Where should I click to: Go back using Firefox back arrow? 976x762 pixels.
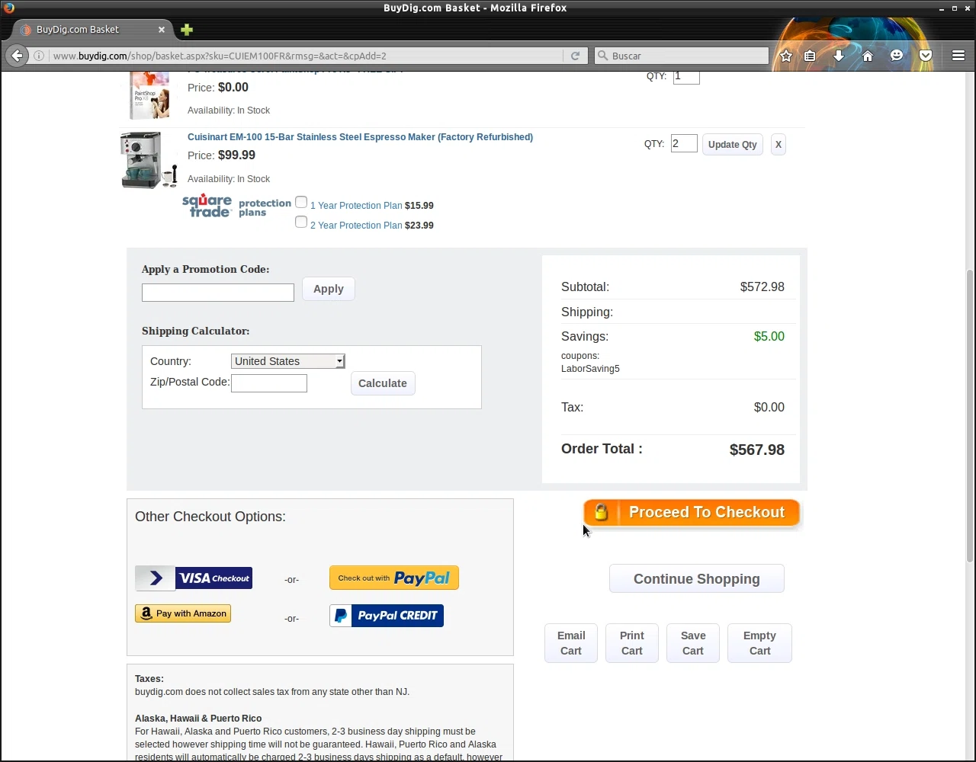point(17,56)
